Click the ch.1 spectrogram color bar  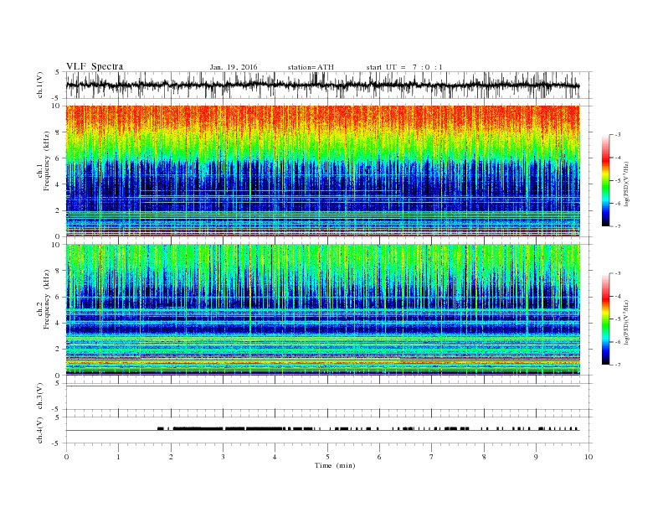pos(605,181)
